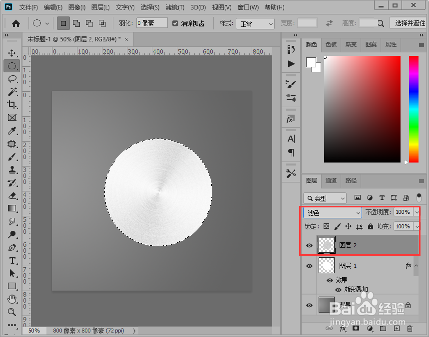Open the 图层(L) menu

click(x=100, y=7)
